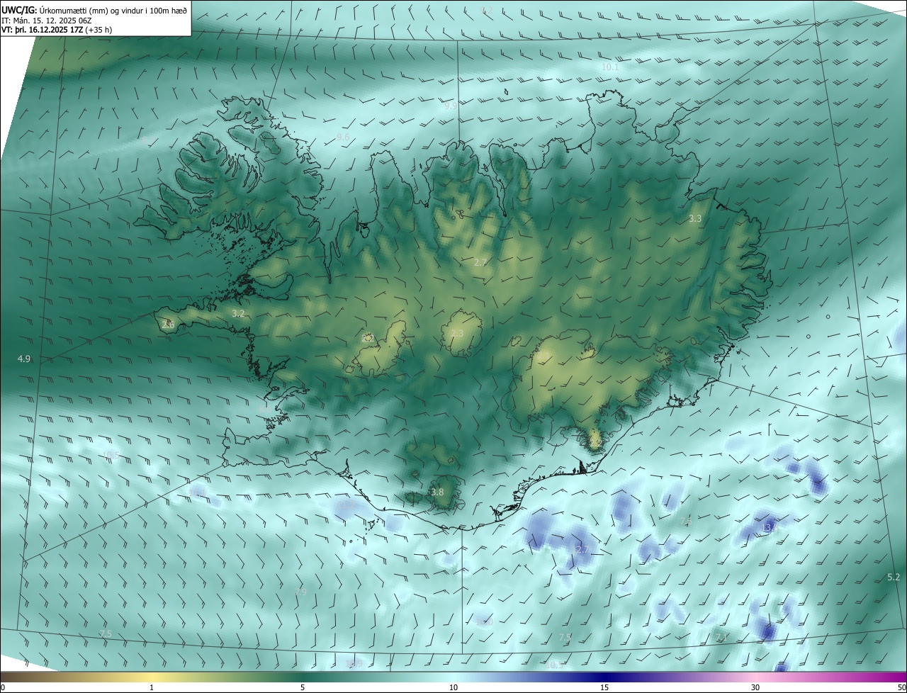Click the "15" tick label on the color scale
Viewport: 907px width, 693px height.
coord(604,687)
